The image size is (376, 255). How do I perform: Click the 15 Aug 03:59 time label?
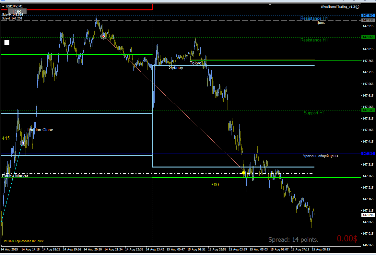pos(238,249)
